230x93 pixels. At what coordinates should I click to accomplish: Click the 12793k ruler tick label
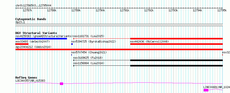[x=173, y=10]
